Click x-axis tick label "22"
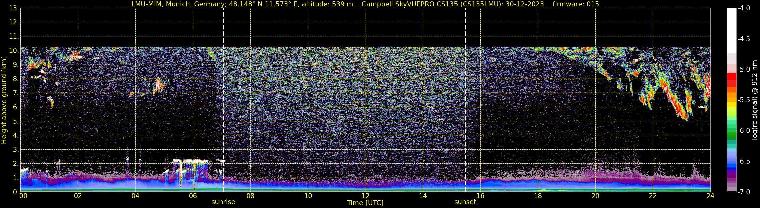Viewport: 760px width, 208px height. pos(653,196)
